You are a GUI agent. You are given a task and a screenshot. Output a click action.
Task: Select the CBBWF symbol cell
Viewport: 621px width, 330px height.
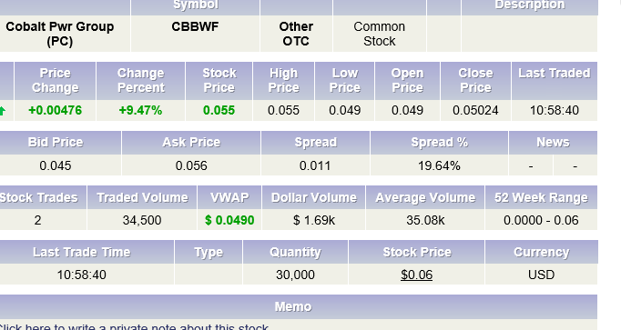[x=195, y=26]
